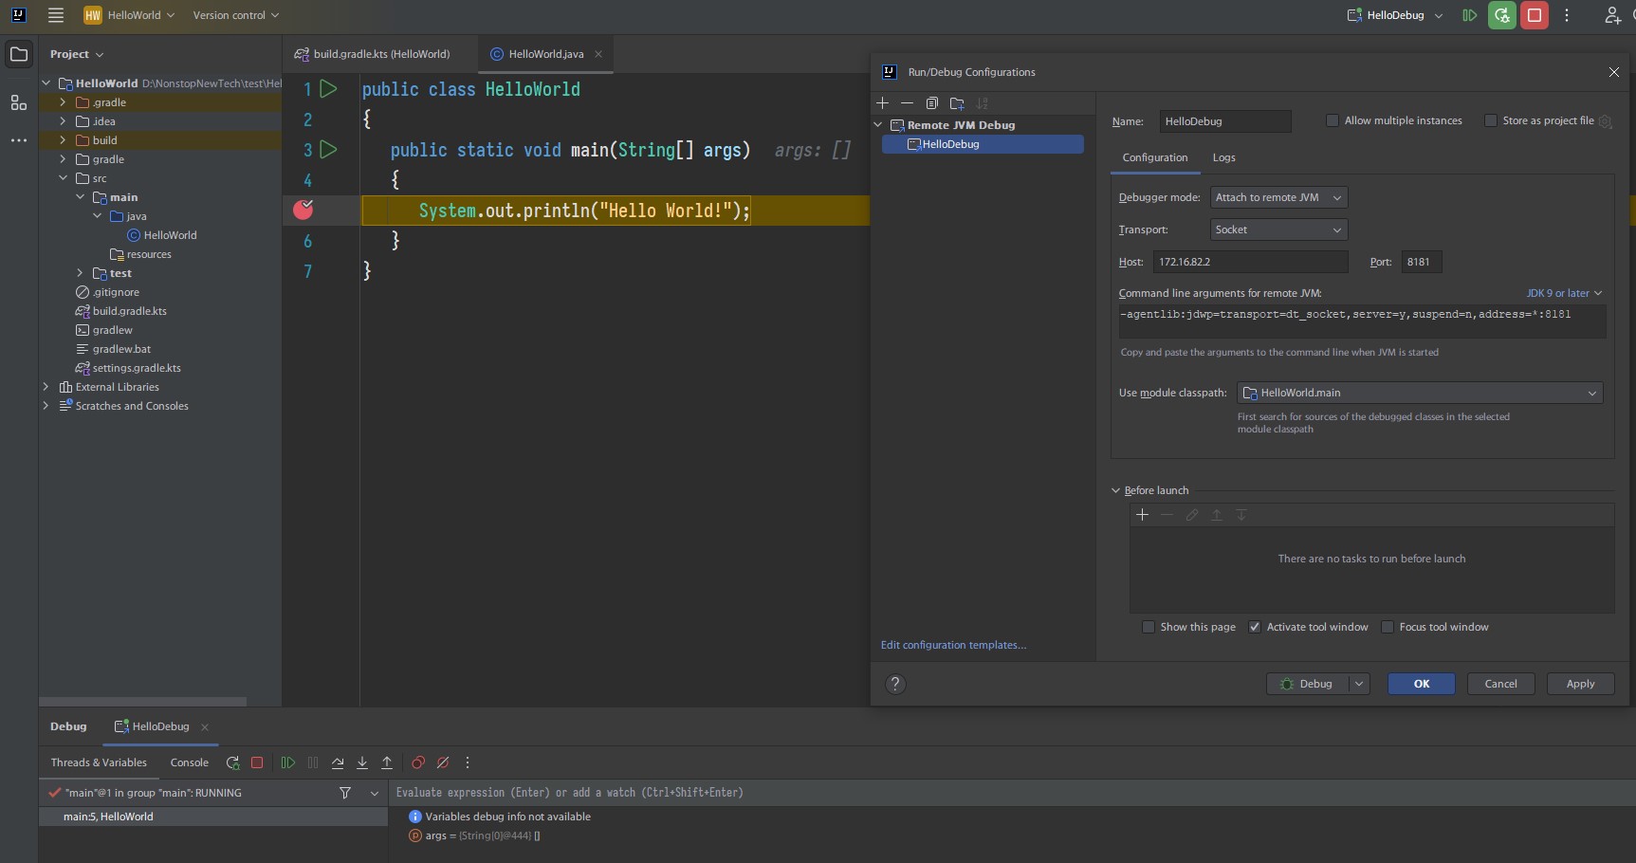The height and width of the screenshot is (863, 1636).
Task: Open the Use module classpath dropdown
Action: [1419, 393]
